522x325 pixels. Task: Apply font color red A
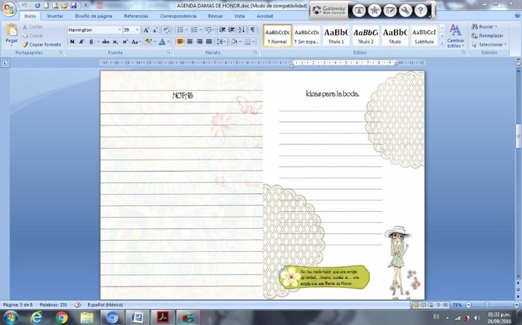(162, 42)
